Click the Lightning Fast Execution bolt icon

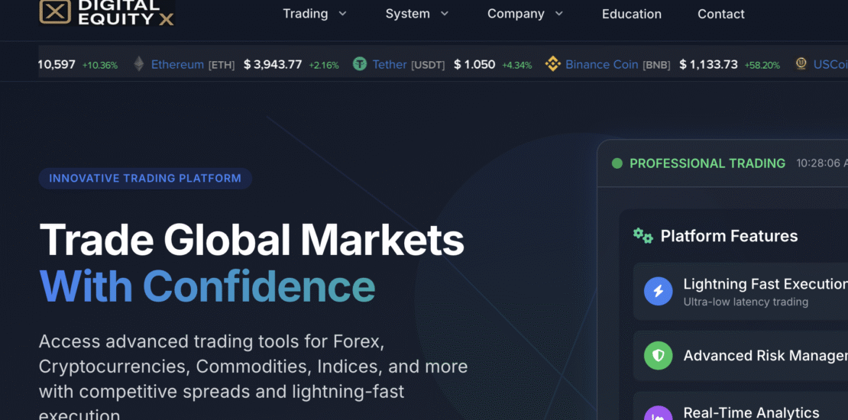tap(658, 292)
